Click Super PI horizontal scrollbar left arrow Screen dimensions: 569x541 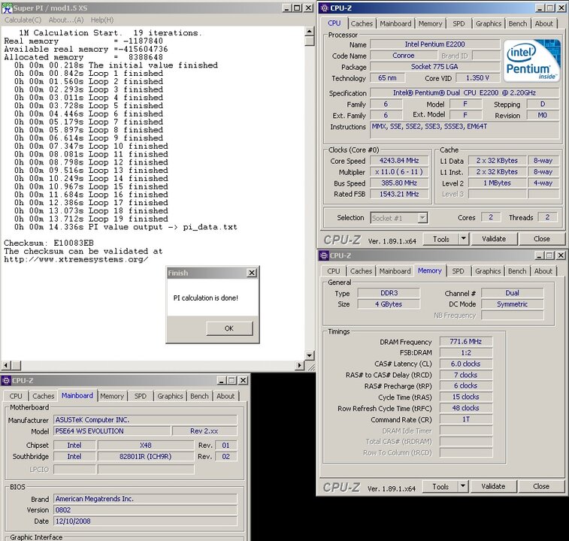pyautogui.click(x=5, y=365)
